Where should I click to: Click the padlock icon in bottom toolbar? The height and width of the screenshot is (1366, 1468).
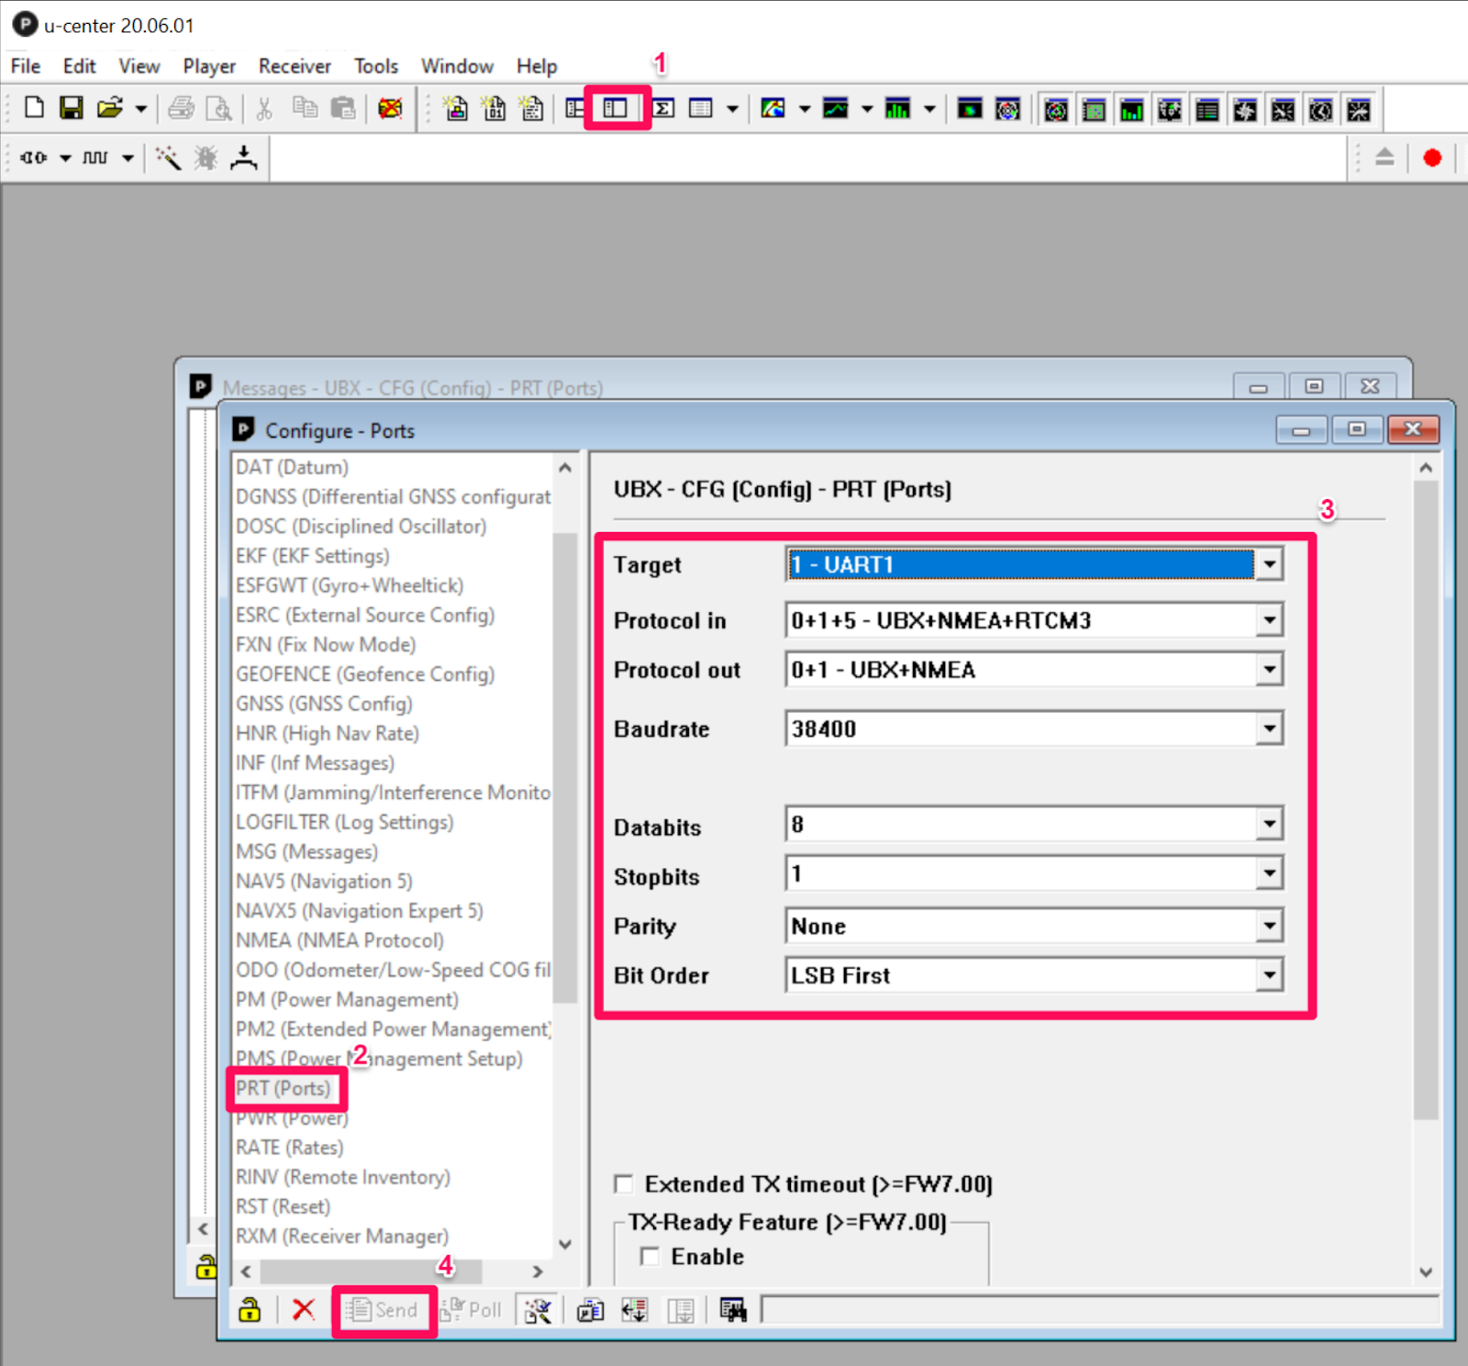[x=250, y=1309]
